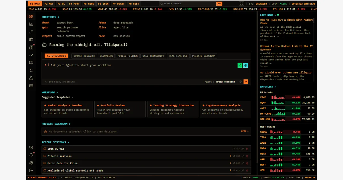Open the settings gear icon
Screen dimensions: 343x180
pyautogui.click(x=31, y=163)
